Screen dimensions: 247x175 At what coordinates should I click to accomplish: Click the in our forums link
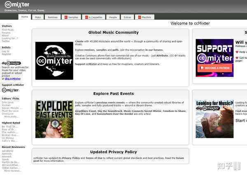154,50
